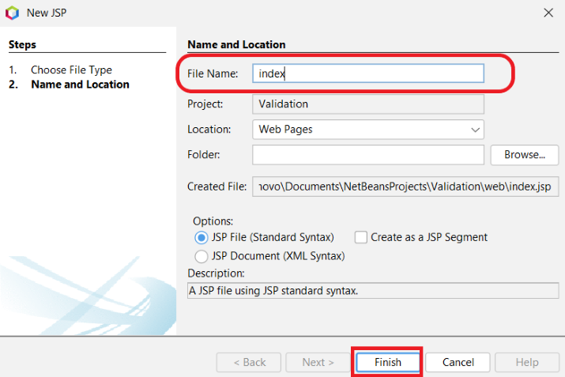
Task: Open Help for this wizard
Action: pos(526,362)
